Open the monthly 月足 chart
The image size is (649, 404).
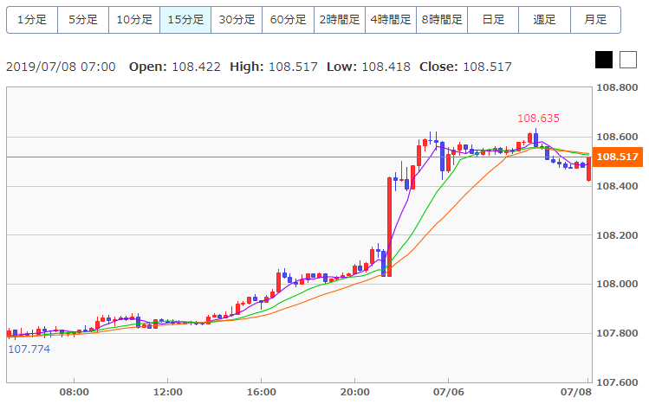[x=595, y=19]
